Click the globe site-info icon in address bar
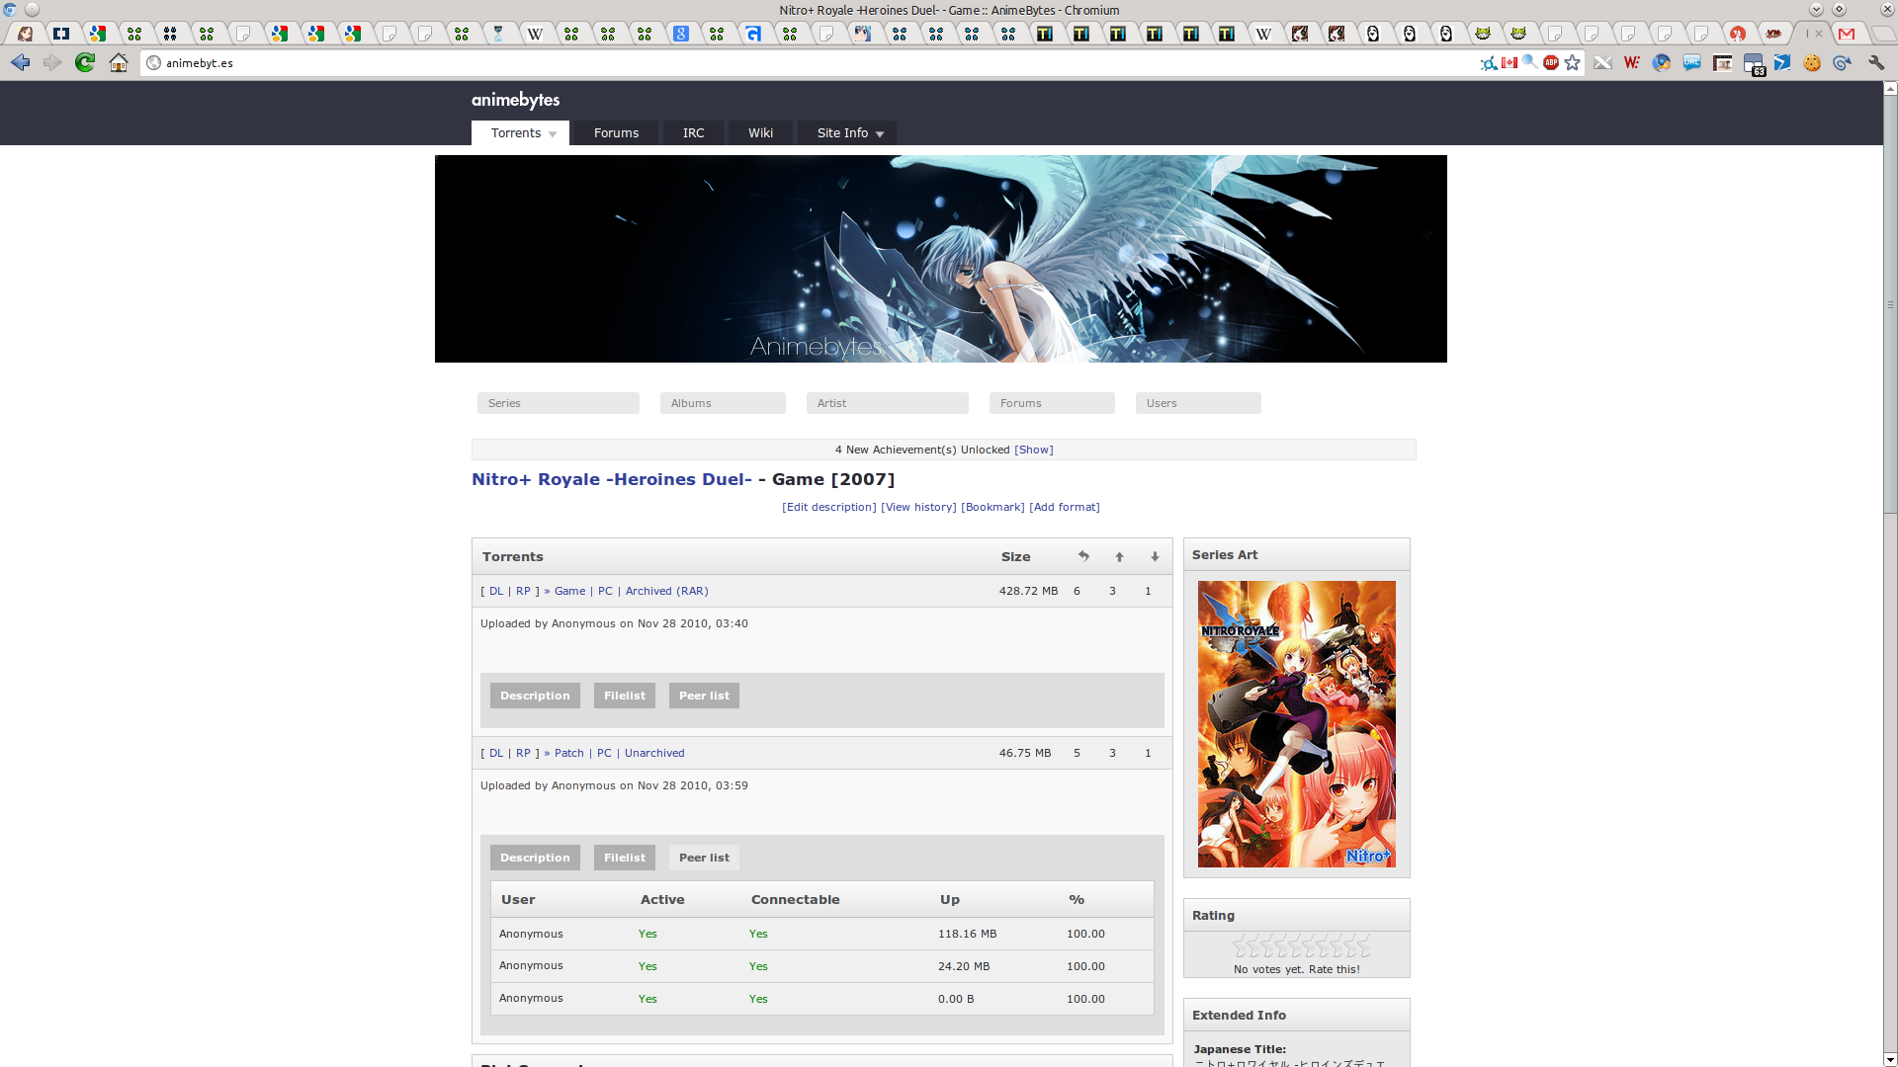The width and height of the screenshot is (1898, 1067). [x=153, y=63]
